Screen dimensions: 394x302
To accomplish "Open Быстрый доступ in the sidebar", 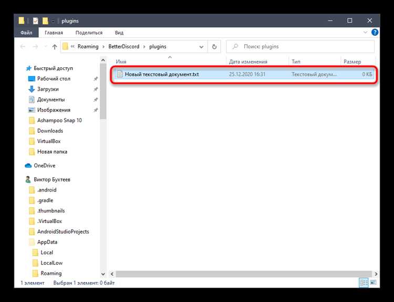I will pos(53,68).
